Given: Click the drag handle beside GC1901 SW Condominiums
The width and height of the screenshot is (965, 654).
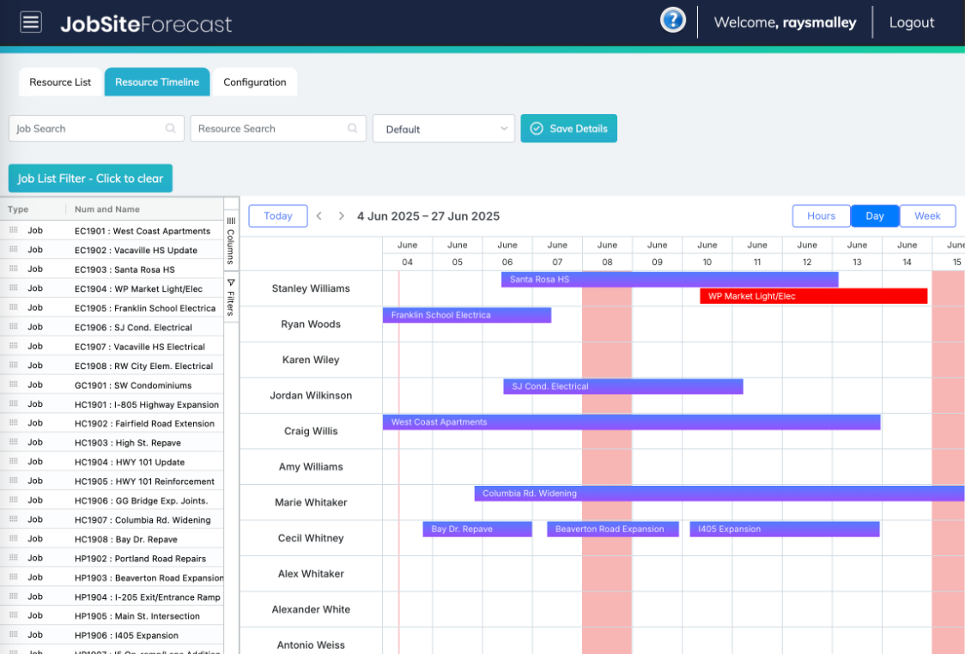Looking at the screenshot, I should coord(12,385).
